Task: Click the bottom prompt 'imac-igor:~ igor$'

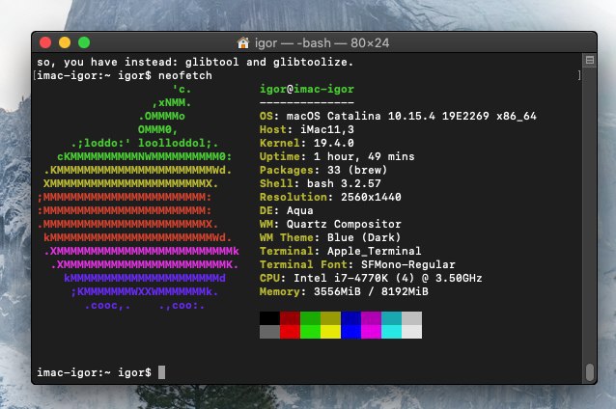Action: click(94, 372)
